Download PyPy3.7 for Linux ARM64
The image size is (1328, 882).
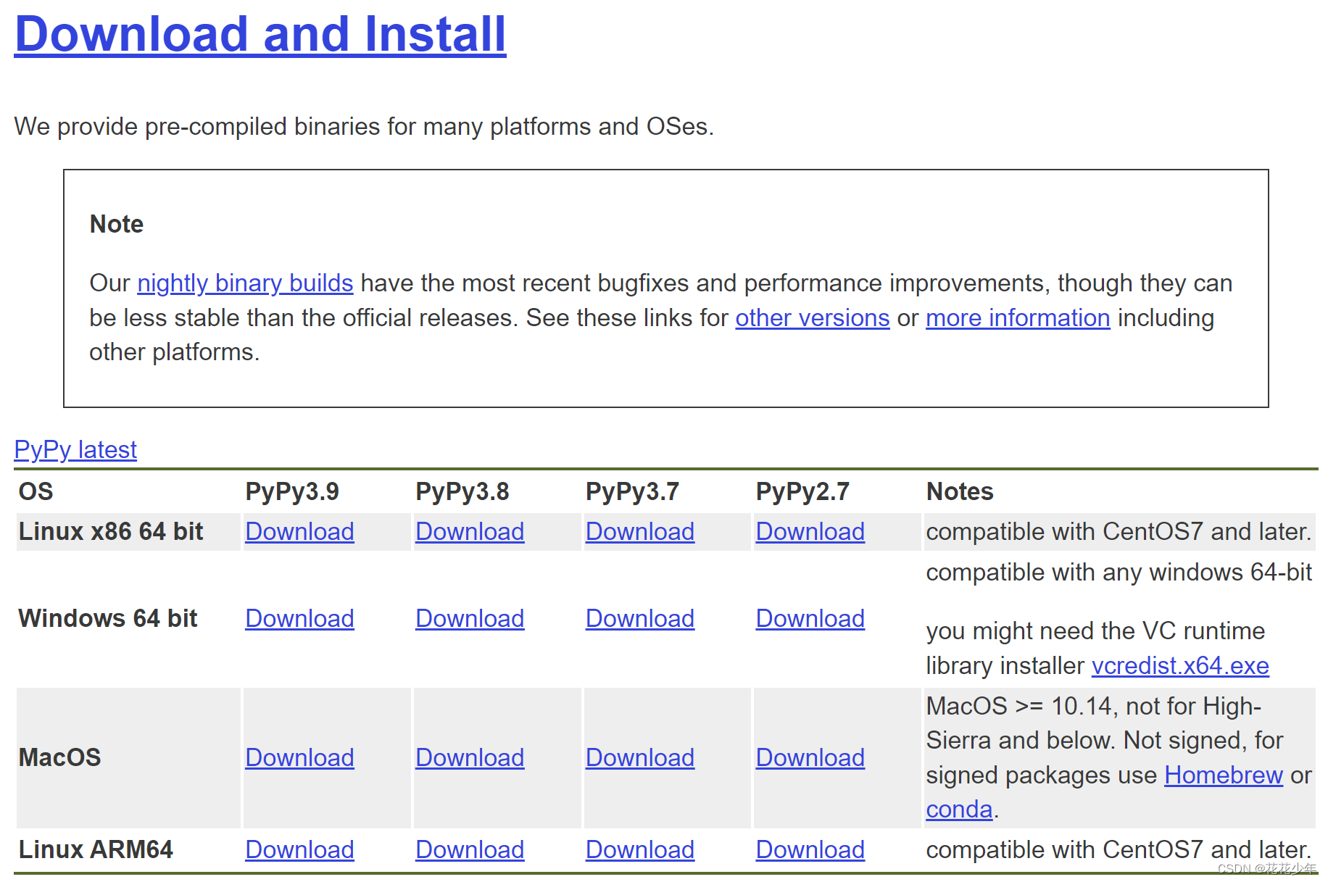[640, 849]
